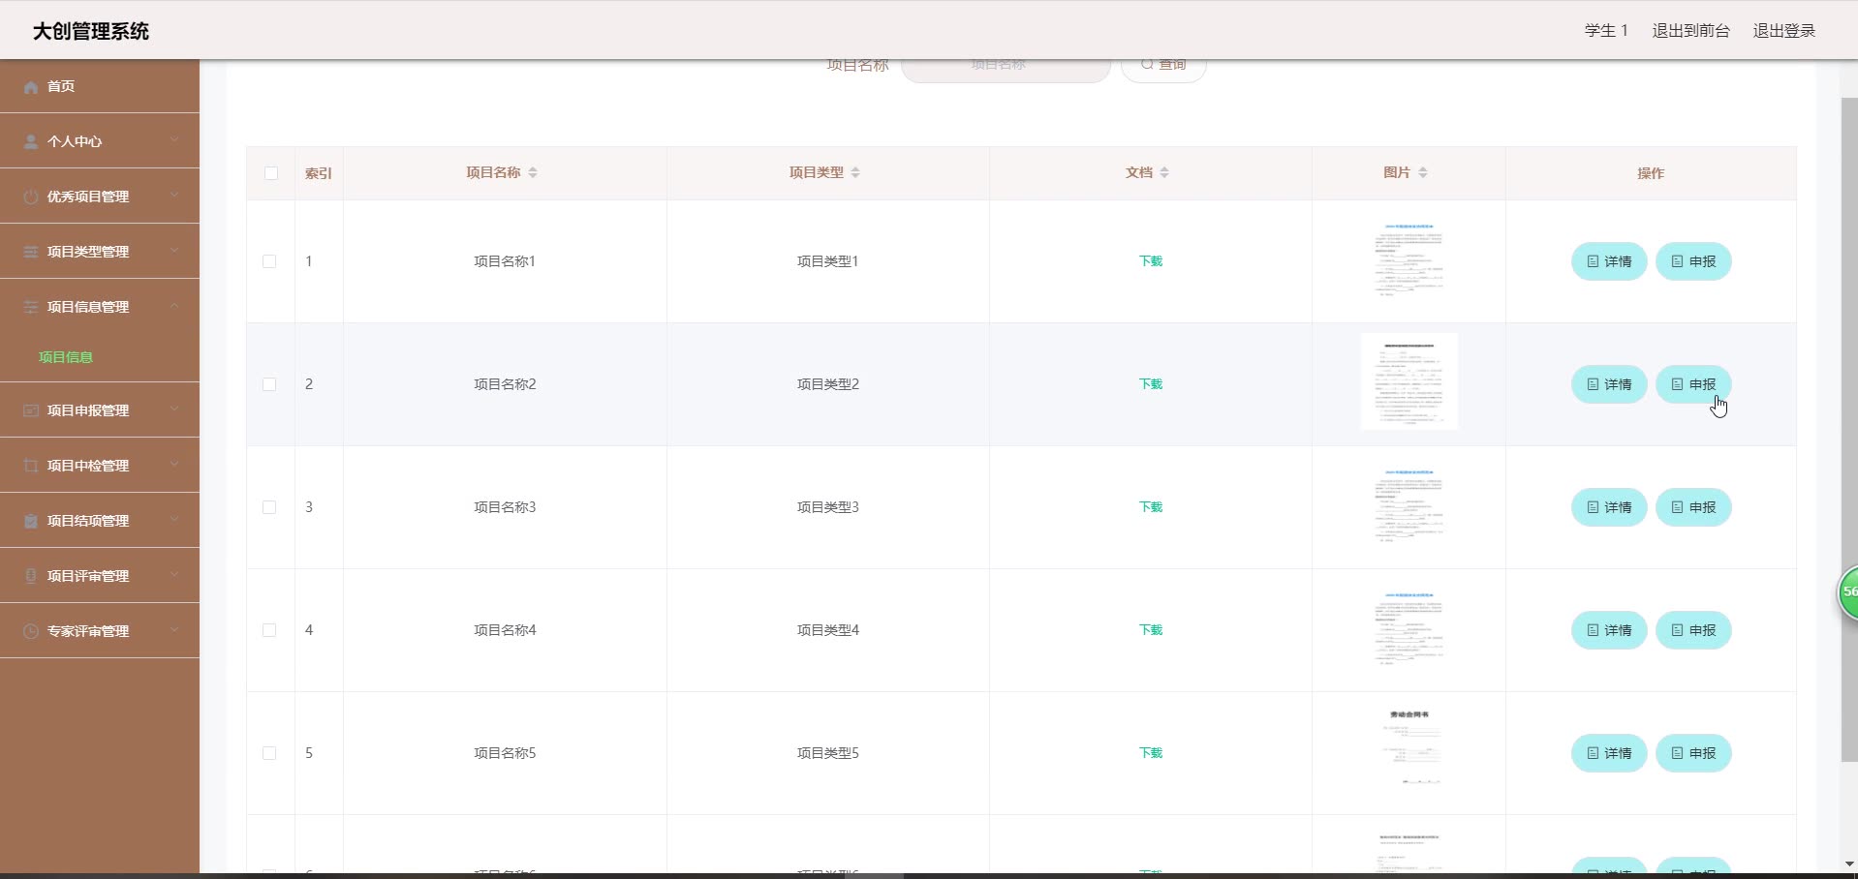This screenshot has width=1858, height=879.
Task: Click the 学生 1 user label
Action: point(1606,31)
